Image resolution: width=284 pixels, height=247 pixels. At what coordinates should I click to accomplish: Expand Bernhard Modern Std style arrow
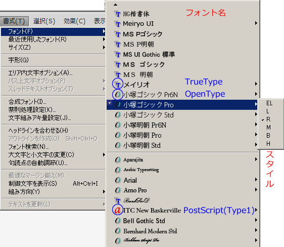256,230
